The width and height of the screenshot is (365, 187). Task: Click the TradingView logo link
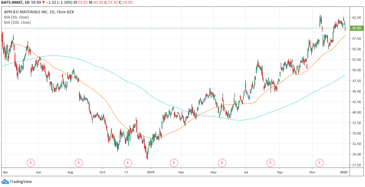17,182
